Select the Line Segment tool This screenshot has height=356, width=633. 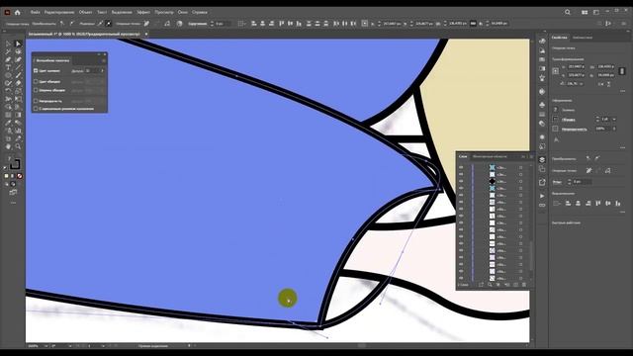pyautogui.click(x=18, y=67)
